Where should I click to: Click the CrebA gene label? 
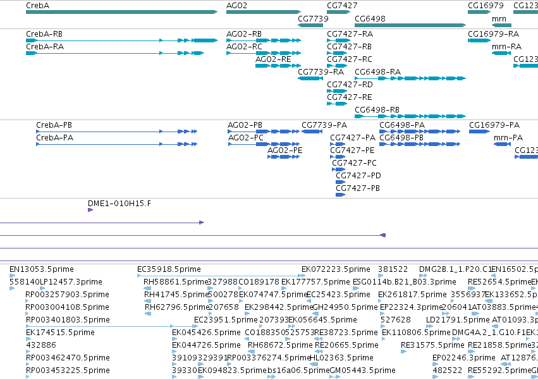click(x=37, y=6)
